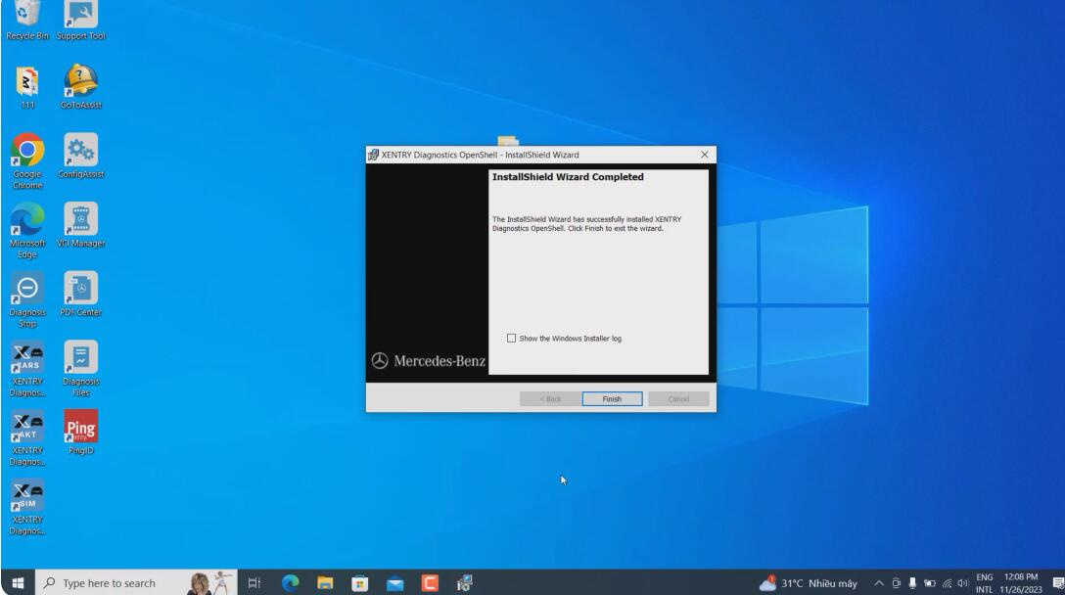Image resolution: width=1065 pixels, height=595 pixels.
Task: Open Support Tool desktop shortcut
Action: [x=81, y=22]
